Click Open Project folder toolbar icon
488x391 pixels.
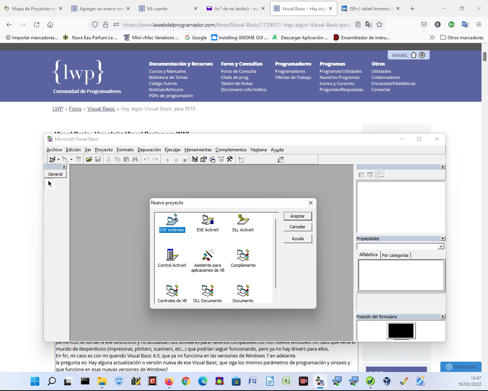(x=89, y=159)
